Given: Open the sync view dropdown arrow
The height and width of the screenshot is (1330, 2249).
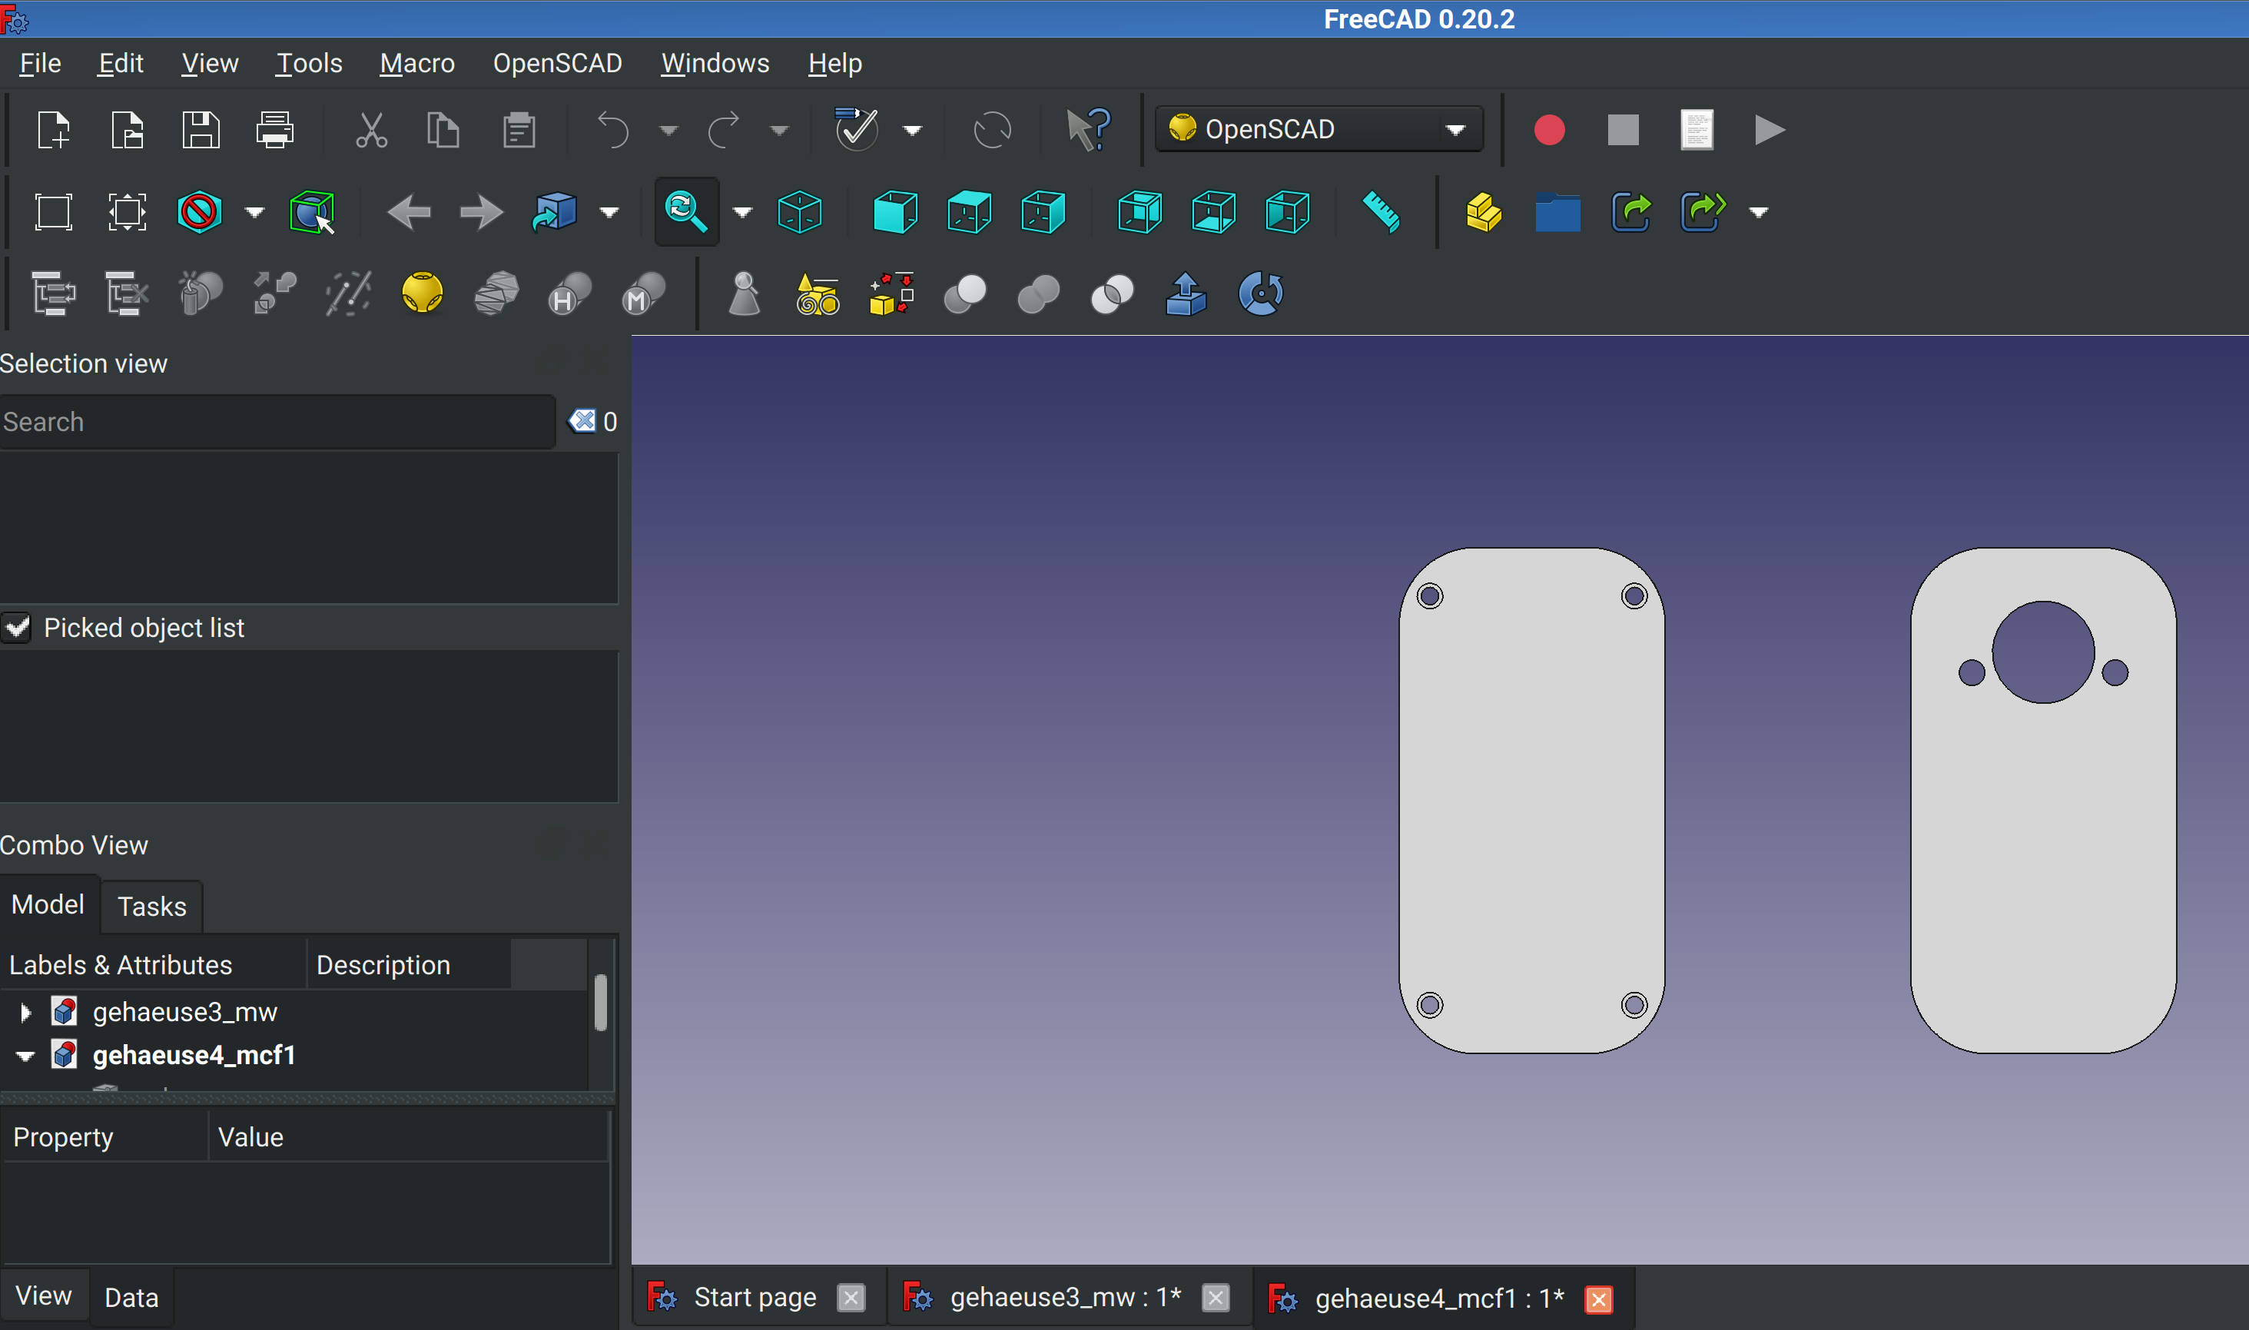Looking at the screenshot, I should click(x=742, y=214).
